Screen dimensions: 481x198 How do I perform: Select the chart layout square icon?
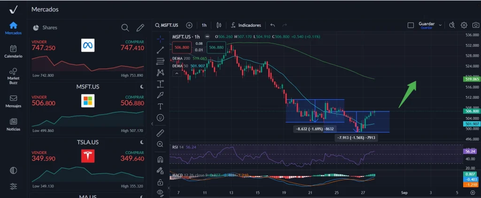(411, 25)
